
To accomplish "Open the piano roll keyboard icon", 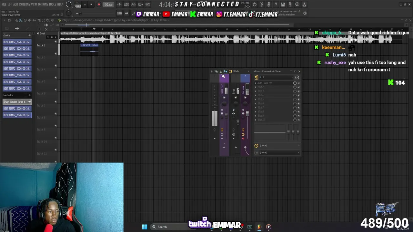I will [119, 13].
